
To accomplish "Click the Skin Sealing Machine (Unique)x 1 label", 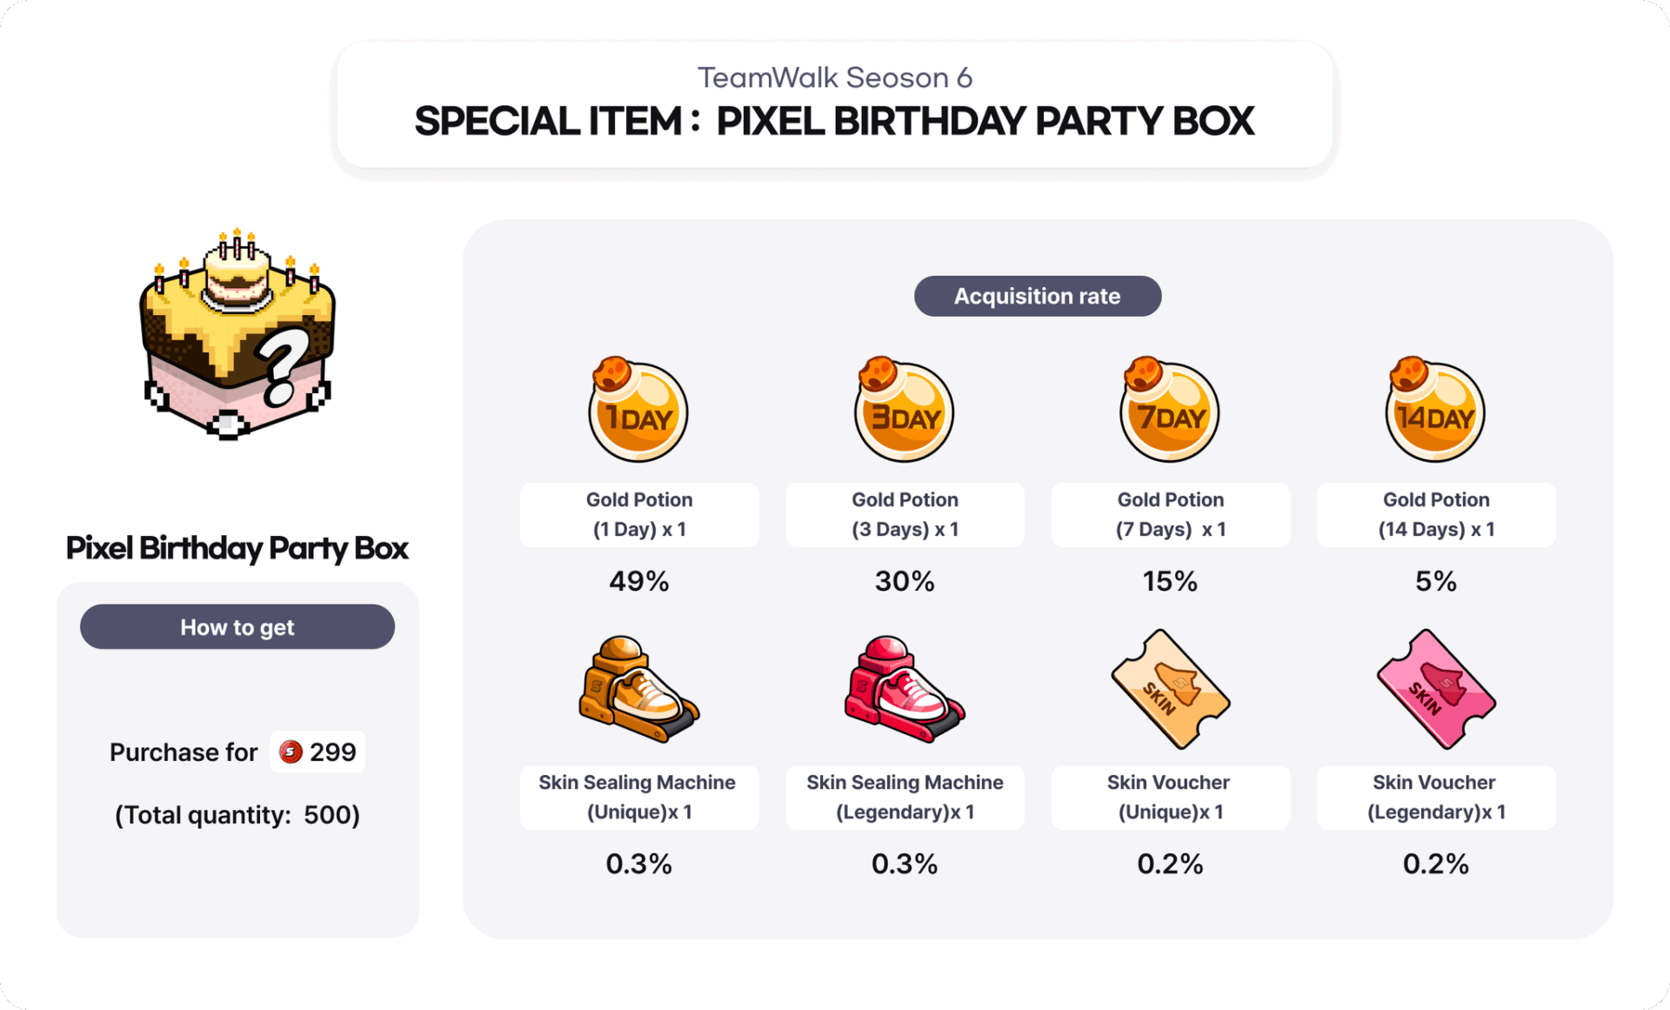I will [x=639, y=797].
